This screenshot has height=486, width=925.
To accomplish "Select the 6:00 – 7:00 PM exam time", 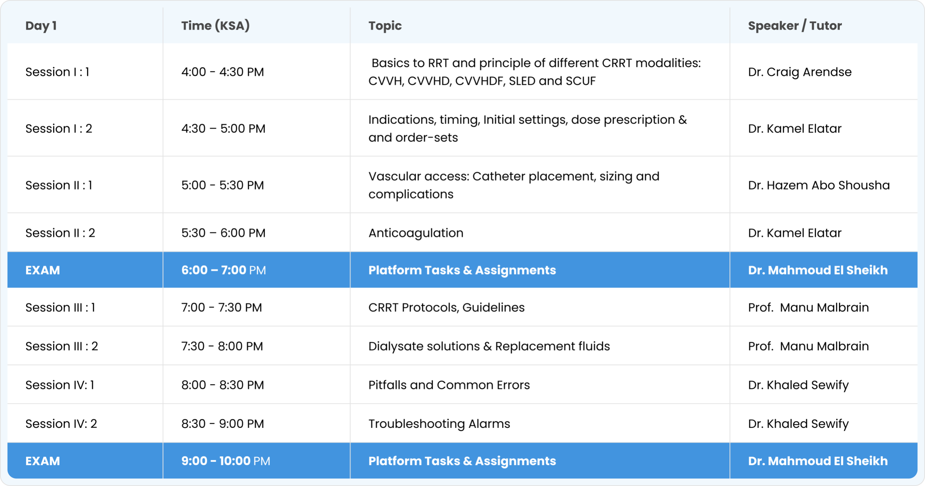I will tap(223, 270).
